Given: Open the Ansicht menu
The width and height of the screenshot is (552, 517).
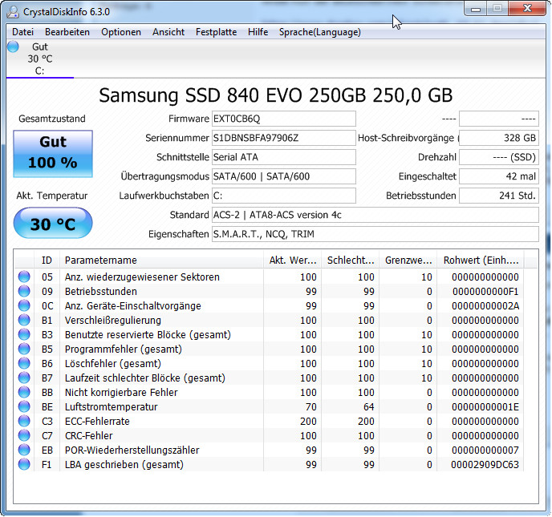Looking at the screenshot, I should pos(168,32).
